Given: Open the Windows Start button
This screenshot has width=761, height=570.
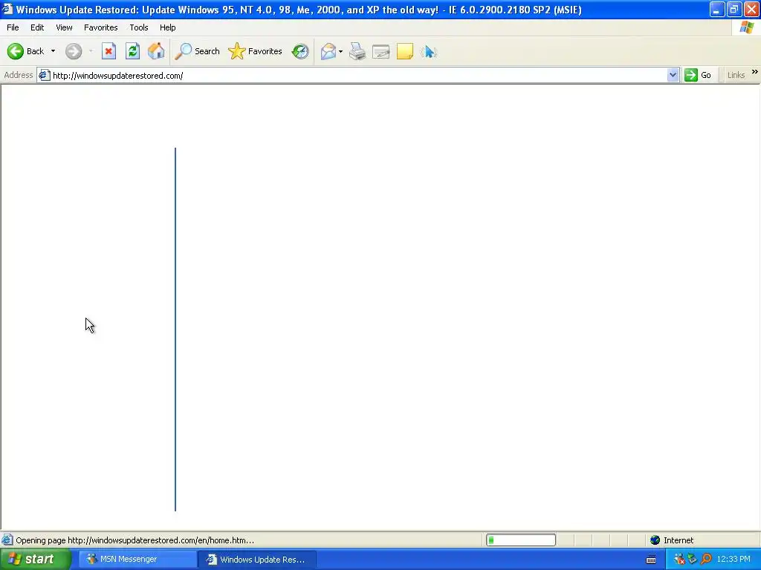Looking at the screenshot, I should [x=35, y=560].
